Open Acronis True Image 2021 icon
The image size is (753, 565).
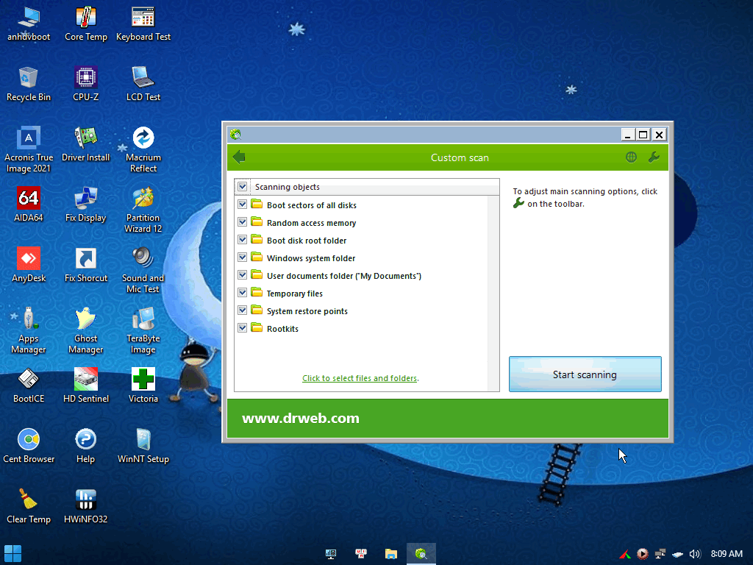(29, 149)
